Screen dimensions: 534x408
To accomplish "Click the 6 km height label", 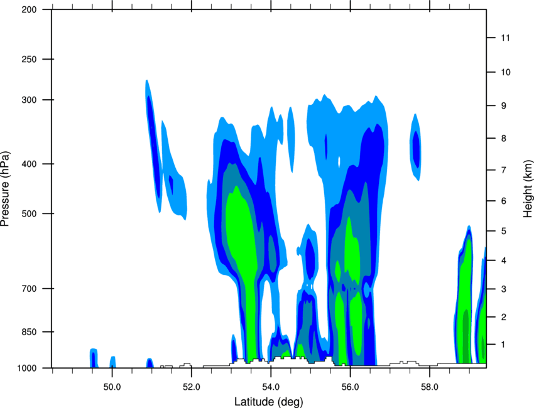I will (x=504, y=201).
